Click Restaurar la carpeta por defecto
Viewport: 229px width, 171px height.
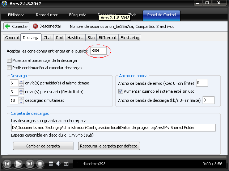point(109,146)
